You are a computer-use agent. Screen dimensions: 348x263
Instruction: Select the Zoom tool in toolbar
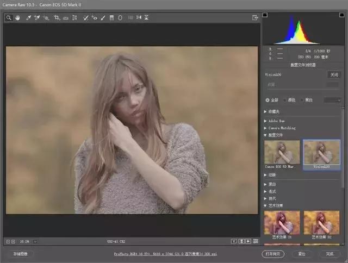9,18
